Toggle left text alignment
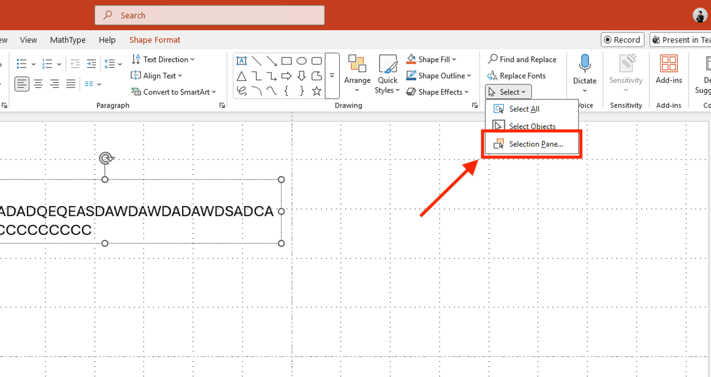The width and height of the screenshot is (711, 377). [x=22, y=84]
